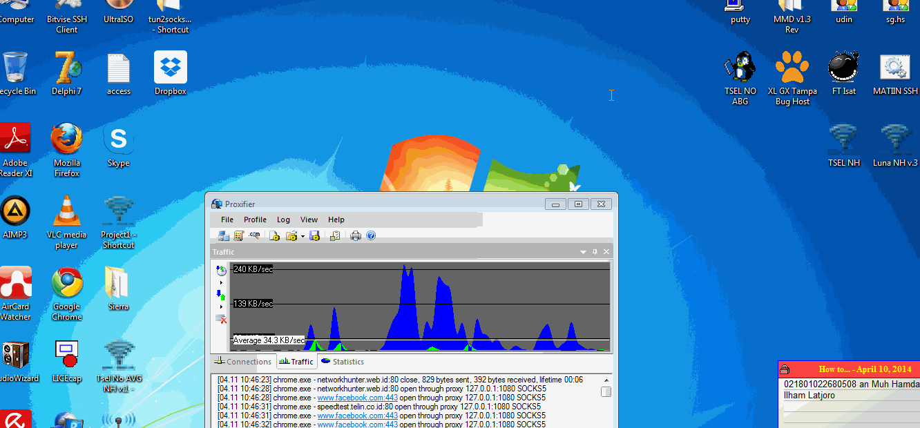
Task: Click the networkhunter.web.id close log entry
Action: coord(400,380)
